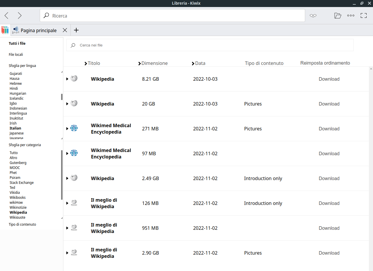
Task: Download the 20 GB Wikipedia file
Action: tap(329, 104)
